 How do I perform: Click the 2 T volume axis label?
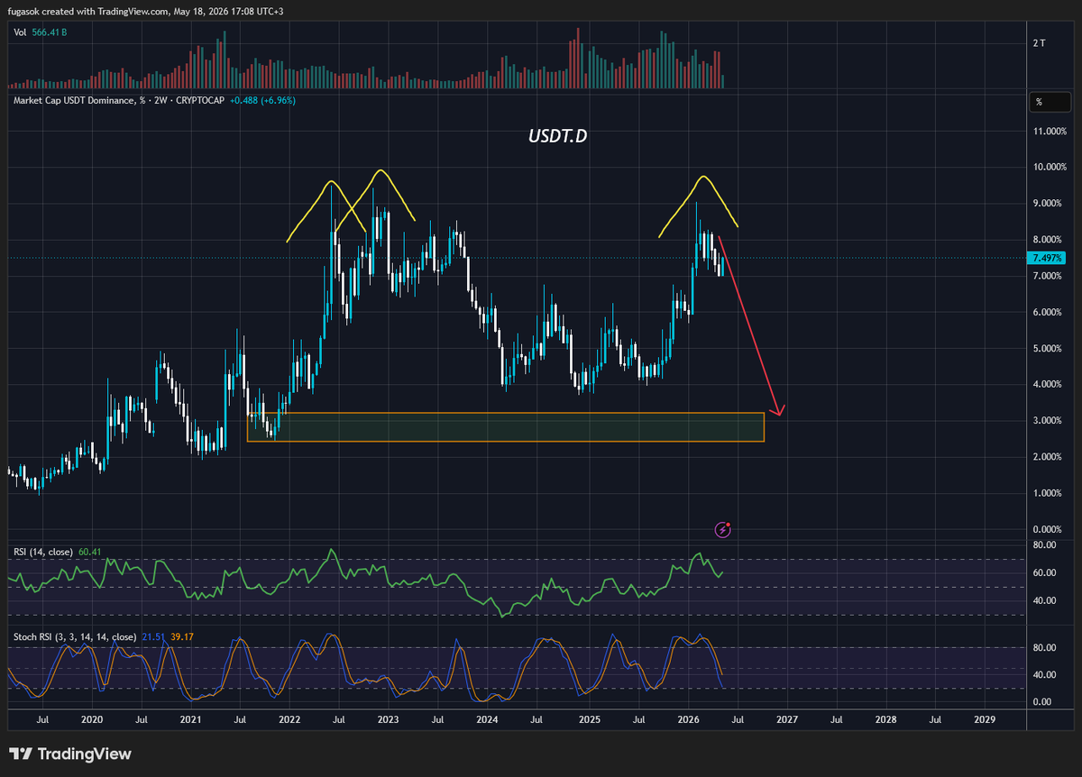point(1039,44)
